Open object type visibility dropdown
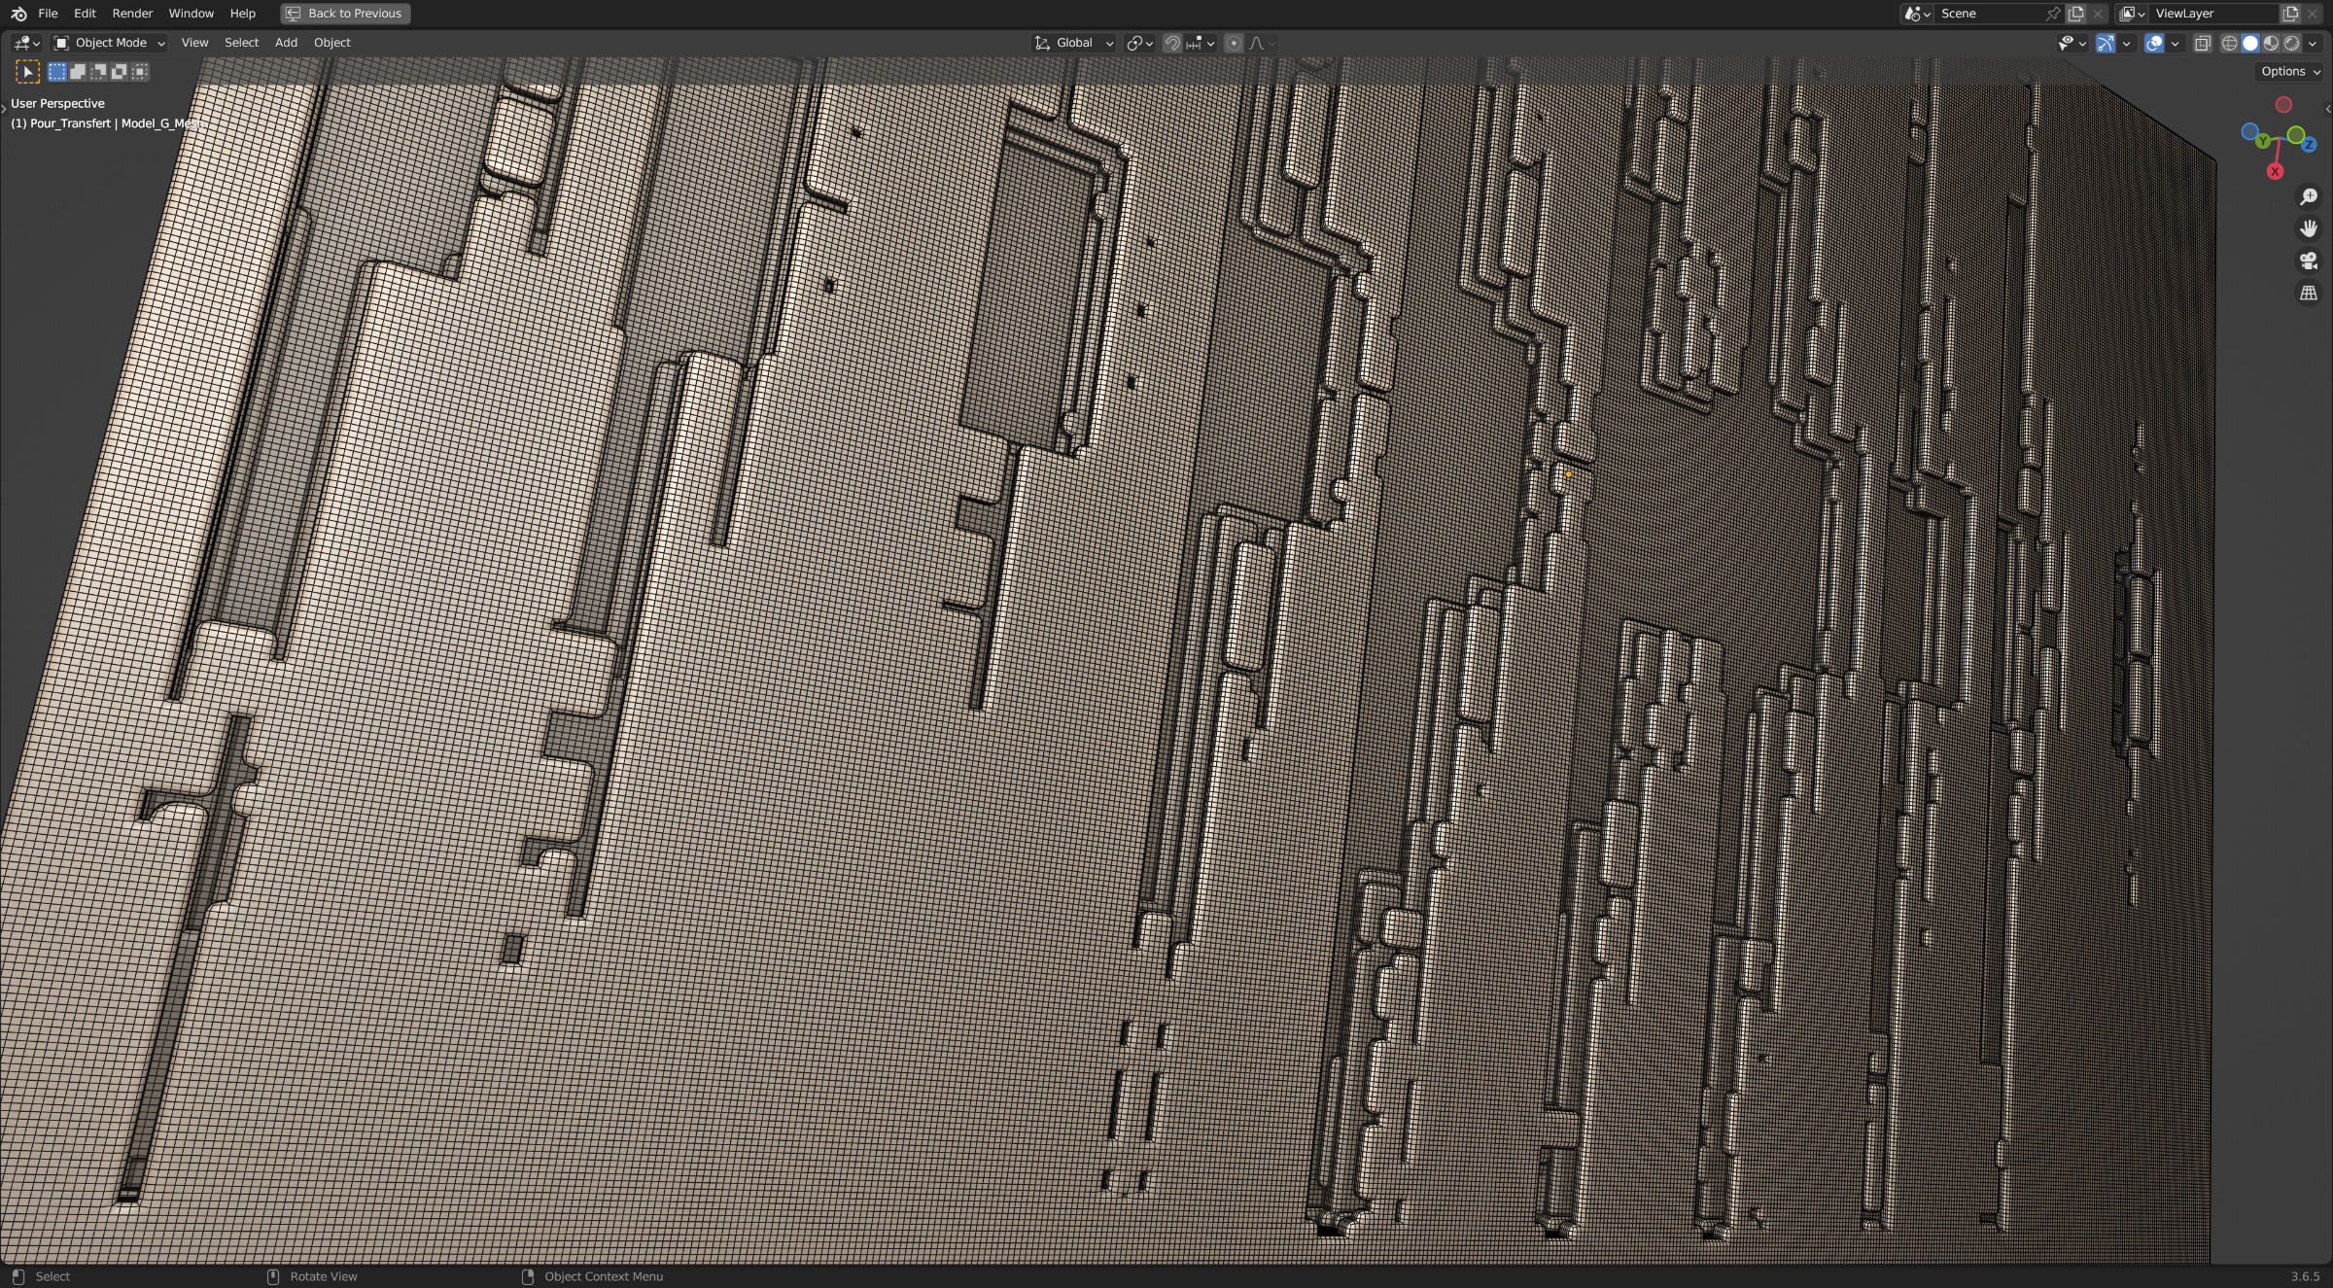Screen dimensions: 2333x1288 pos(2072,43)
